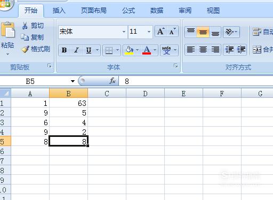Viewport: 273px width, 200px height.
Task: Click the Cut (剪切) scissors button
Action: coord(33,26)
